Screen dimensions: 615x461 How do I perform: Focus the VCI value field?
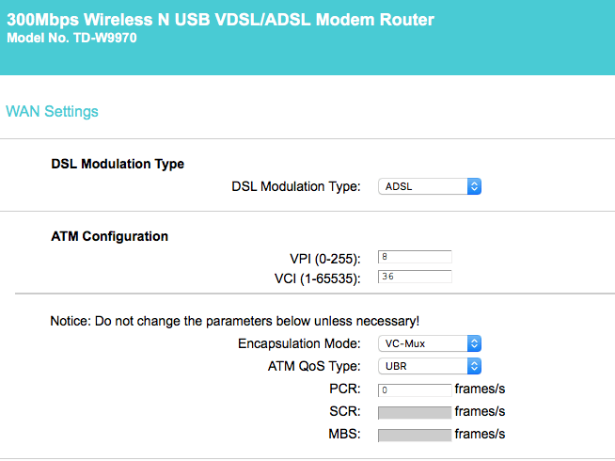click(415, 277)
